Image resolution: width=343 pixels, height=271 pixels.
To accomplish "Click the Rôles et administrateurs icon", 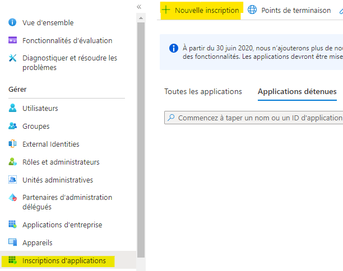I will (12, 162).
